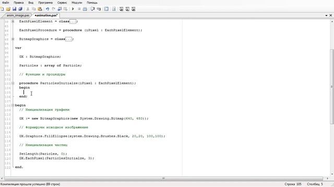Collapse the ParticlesInitialze procedure fold
The width and height of the screenshot is (334, 187).
click(13, 83)
